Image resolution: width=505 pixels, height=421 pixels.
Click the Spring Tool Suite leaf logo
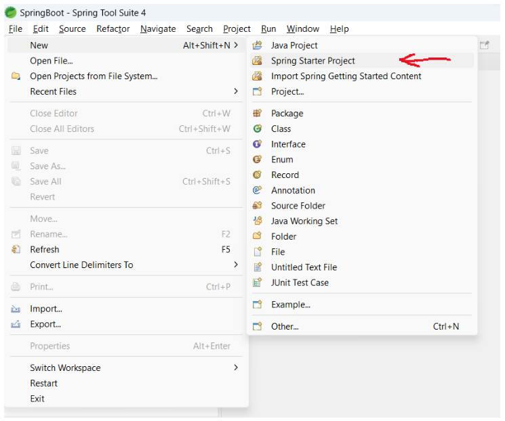(x=11, y=13)
